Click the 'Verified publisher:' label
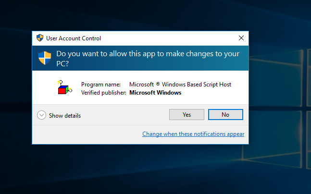Screen dimensions: 311x194 tap(104, 93)
